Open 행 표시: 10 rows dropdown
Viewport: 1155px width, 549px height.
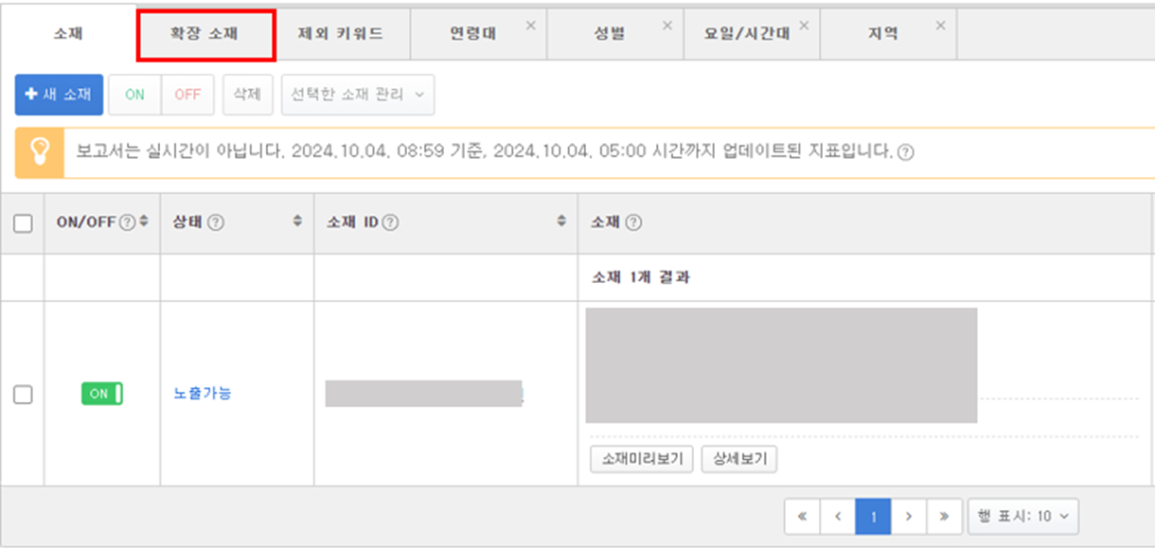1022,517
